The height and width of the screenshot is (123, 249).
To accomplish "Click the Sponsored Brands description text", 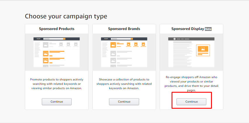I will (x=124, y=84).
